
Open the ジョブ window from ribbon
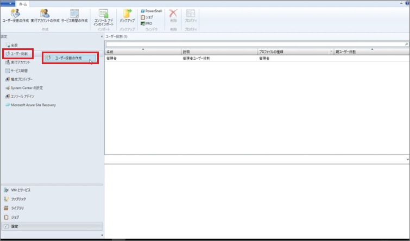pos(147,17)
